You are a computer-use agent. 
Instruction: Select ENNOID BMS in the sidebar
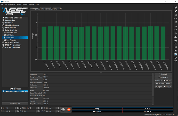10,28
